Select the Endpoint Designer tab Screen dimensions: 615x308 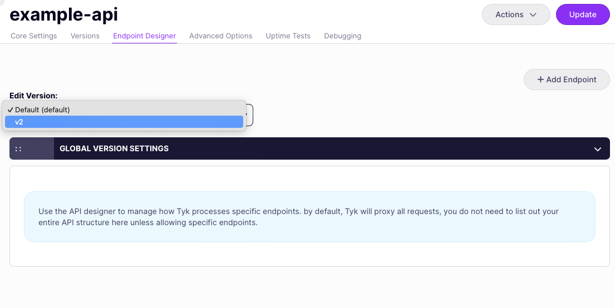pyautogui.click(x=144, y=36)
